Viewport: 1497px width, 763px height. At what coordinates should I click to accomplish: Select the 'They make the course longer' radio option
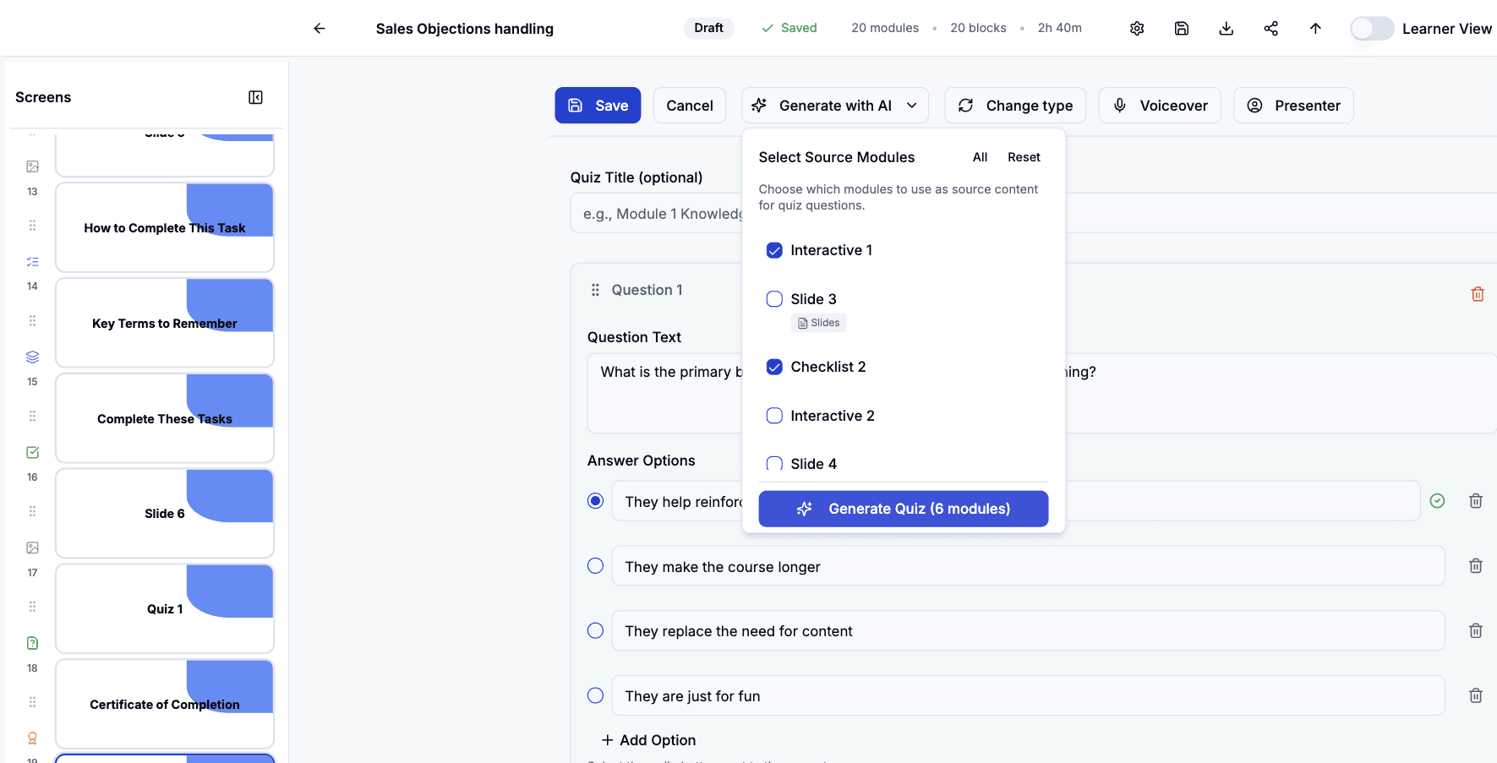595,565
